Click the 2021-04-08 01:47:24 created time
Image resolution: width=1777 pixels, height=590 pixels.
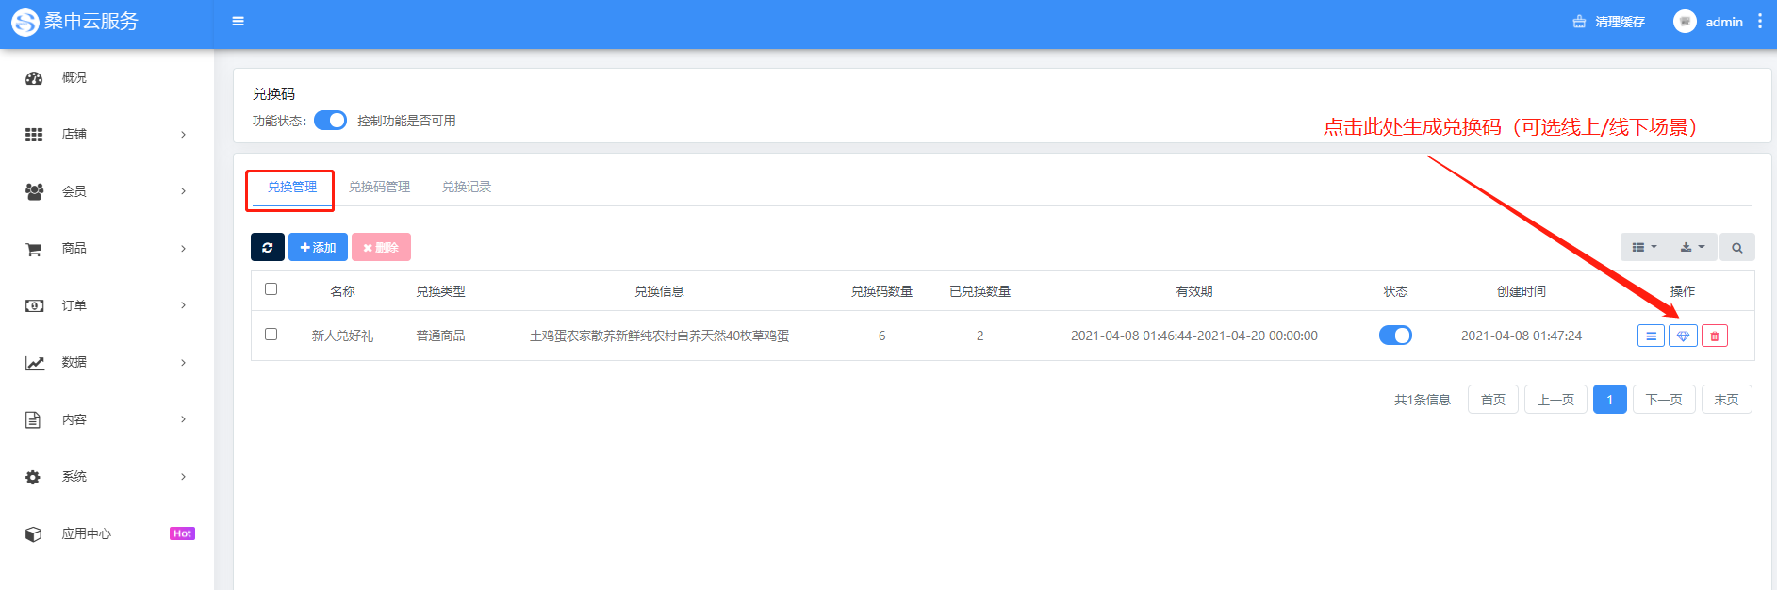coord(1522,336)
